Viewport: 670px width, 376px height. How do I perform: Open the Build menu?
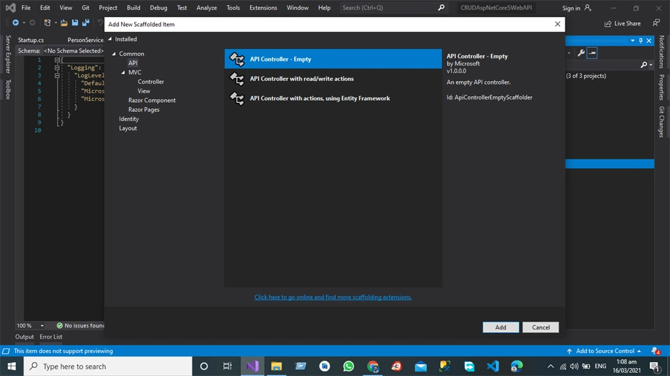(x=133, y=8)
